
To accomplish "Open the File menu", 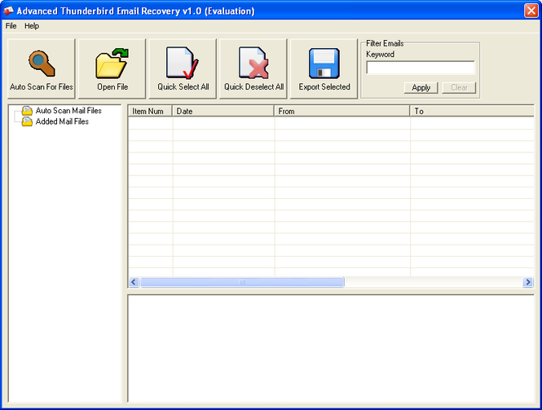I will (x=11, y=26).
